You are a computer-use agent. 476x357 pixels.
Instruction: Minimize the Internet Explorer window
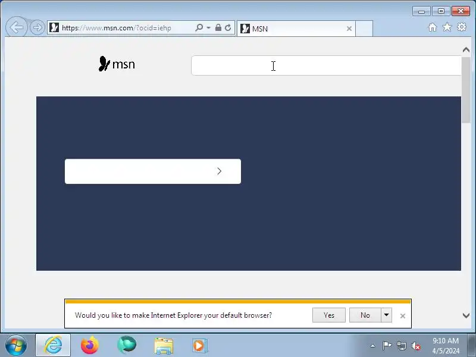pyautogui.click(x=421, y=11)
